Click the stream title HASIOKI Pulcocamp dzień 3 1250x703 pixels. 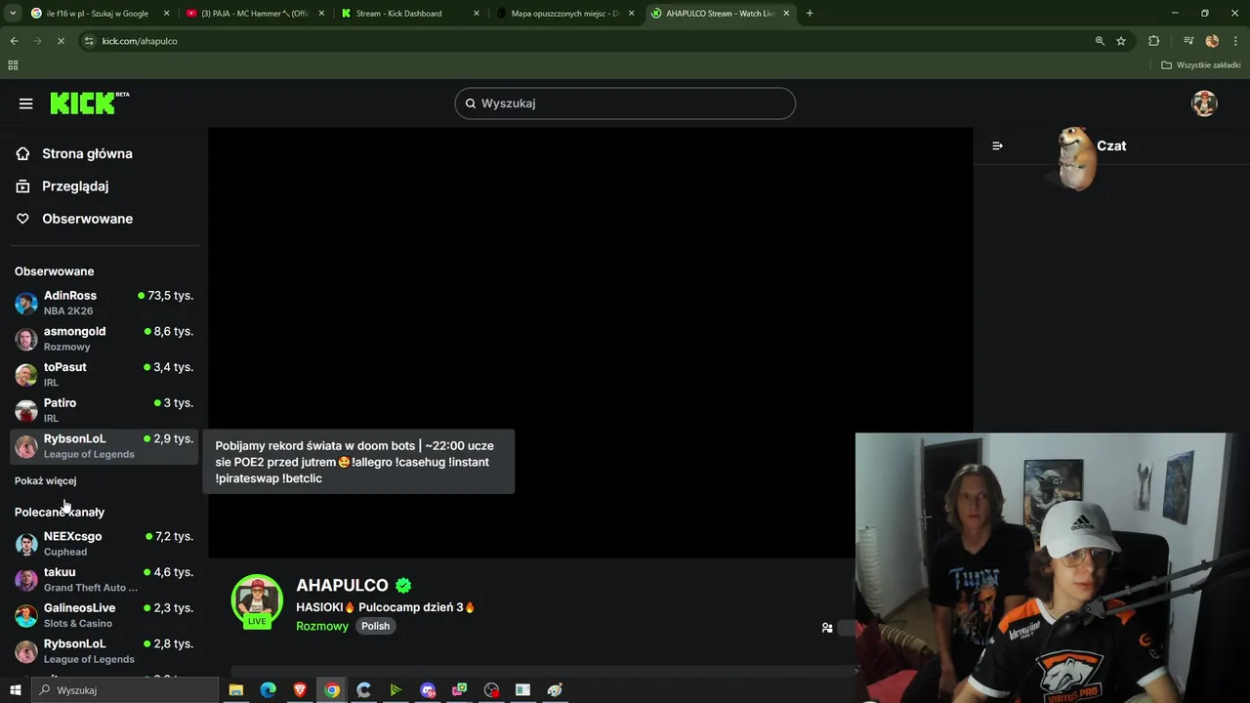(x=385, y=607)
